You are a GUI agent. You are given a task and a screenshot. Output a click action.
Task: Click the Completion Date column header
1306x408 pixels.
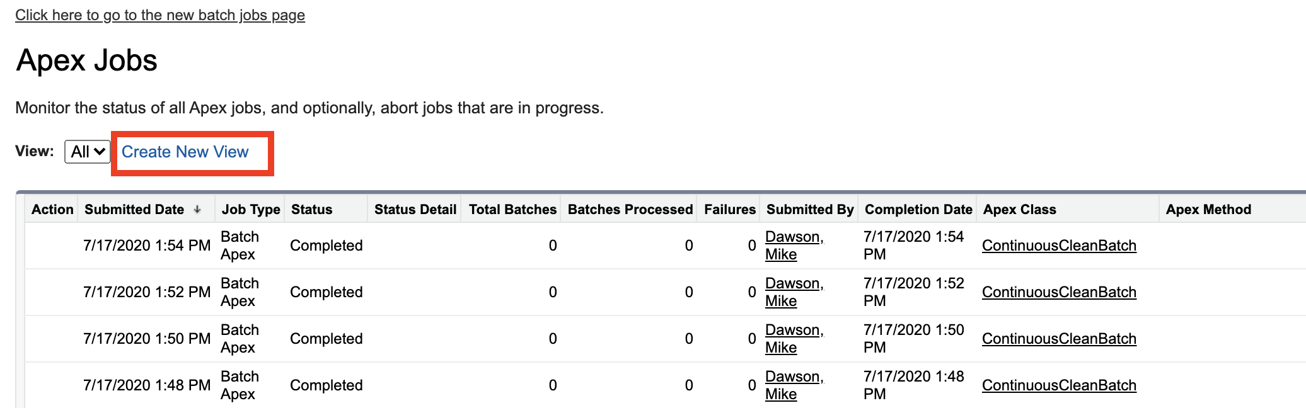coord(918,210)
